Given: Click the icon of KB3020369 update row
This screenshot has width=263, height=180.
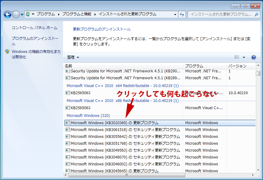Looking at the screenshot, I should pyautogui.click(x=68, y=123).
